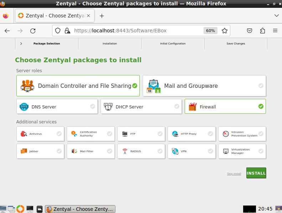Open the Firefox hamburger menu
The height and width of the screenshot is (213, 282).
tap(275, 31)
